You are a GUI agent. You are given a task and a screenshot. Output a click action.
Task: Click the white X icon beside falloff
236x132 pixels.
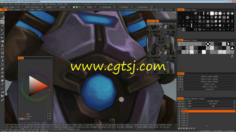tap(74, 7)
